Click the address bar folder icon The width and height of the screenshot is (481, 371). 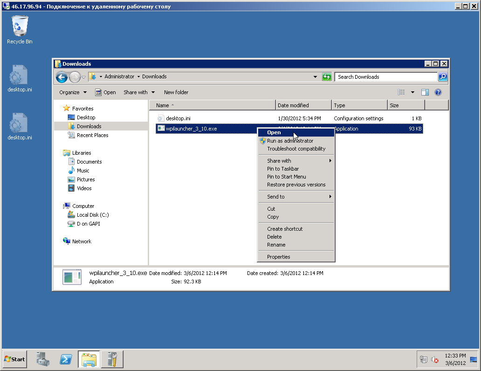point(92,77)
